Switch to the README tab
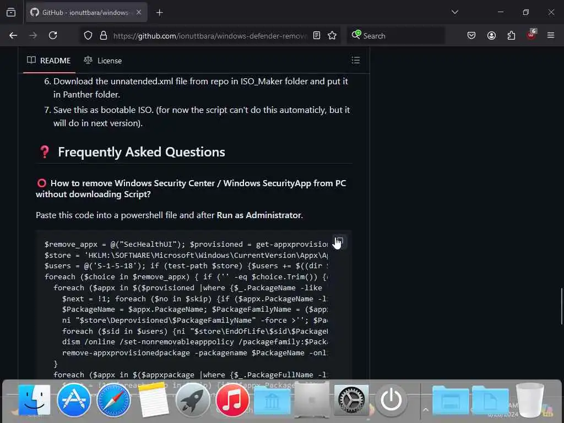This screenshot has height=423, width=564. [49, 61]
